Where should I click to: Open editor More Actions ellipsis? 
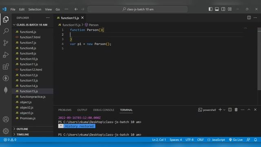(255, 18)
